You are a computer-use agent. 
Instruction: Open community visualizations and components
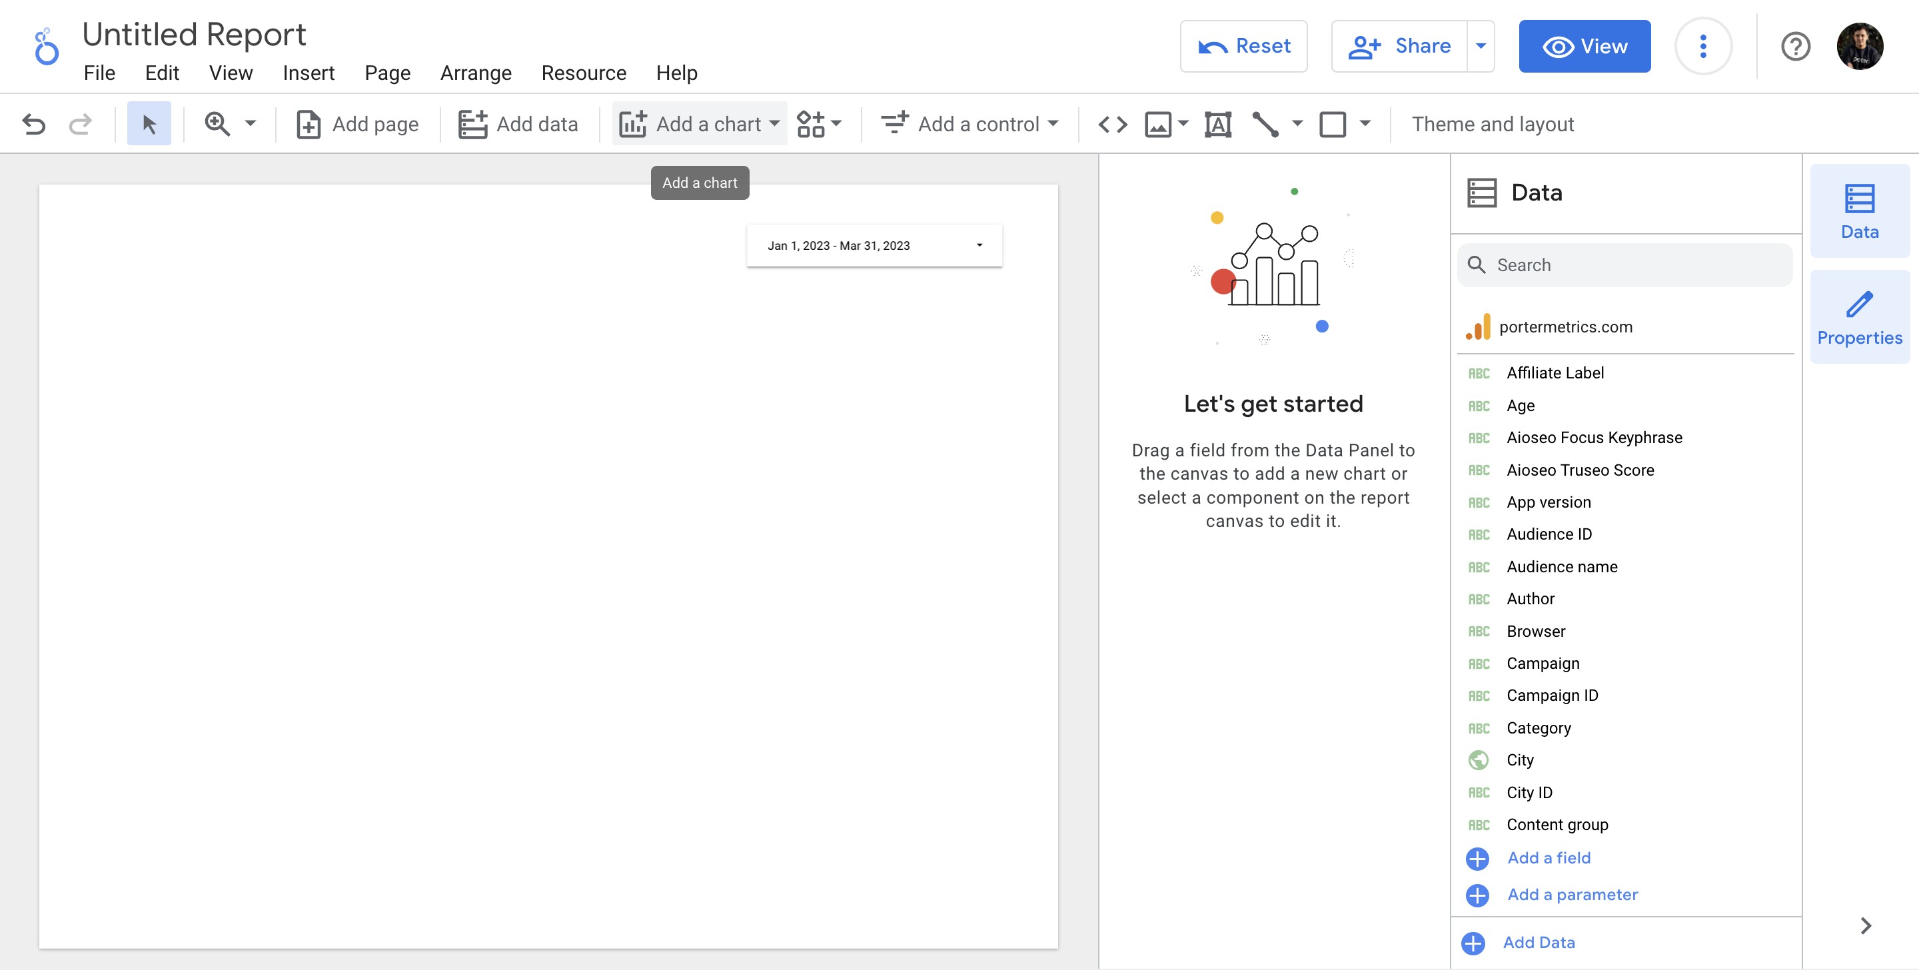(x=819, y=124)
